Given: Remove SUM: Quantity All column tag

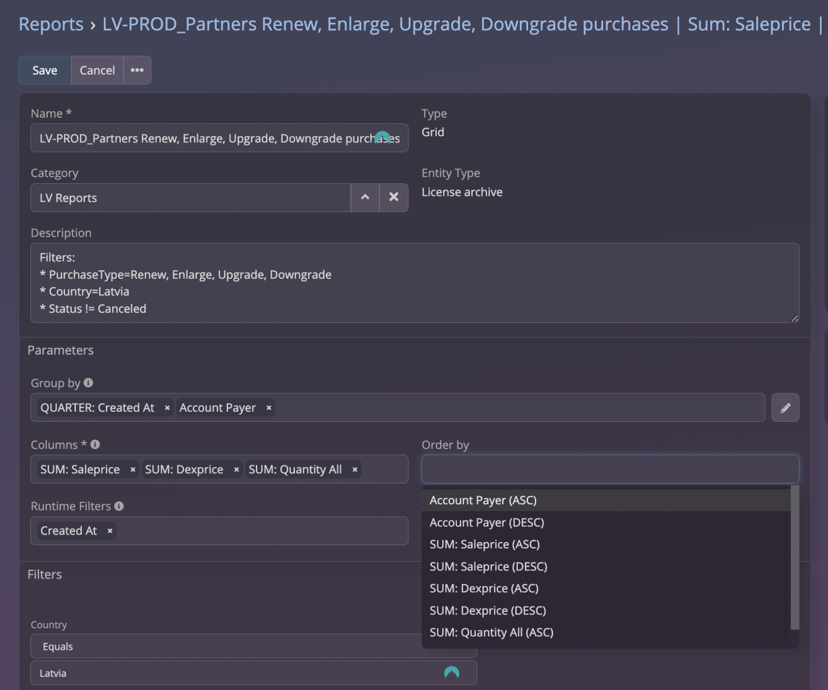Looking at the screenshot, I should 355,470.
